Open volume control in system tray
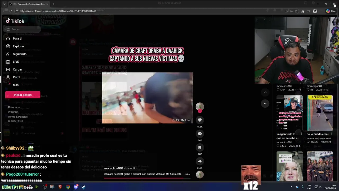The image size is (339, 191). (321, 187)
